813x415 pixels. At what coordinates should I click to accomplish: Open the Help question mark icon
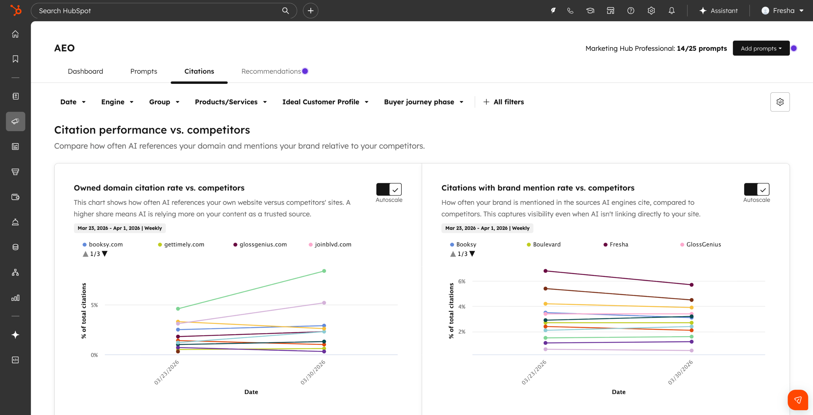631,11
